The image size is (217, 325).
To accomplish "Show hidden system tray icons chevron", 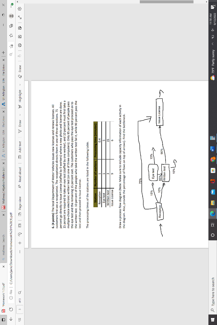I will [213, 44].
